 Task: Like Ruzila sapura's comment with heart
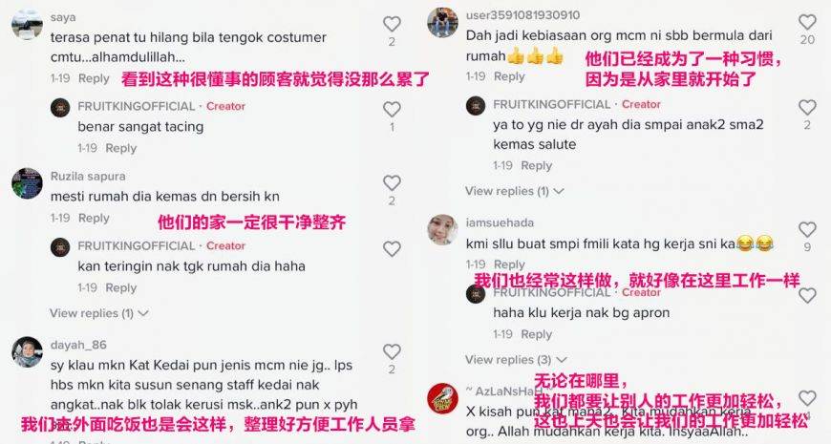(392, 182)
